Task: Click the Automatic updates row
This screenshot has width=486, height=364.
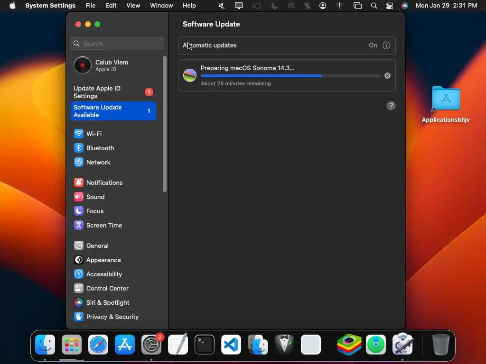Action: [287, 45]
